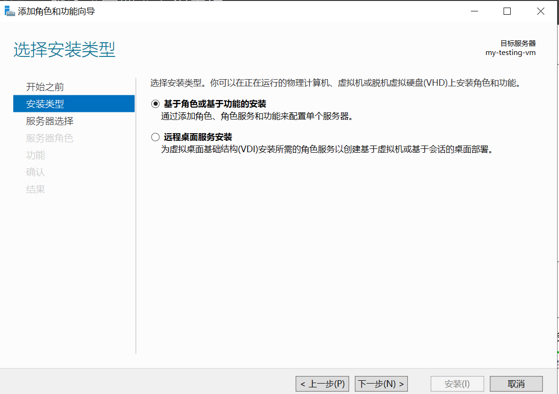Cancel the wizard with 取消

pos(516,384)
